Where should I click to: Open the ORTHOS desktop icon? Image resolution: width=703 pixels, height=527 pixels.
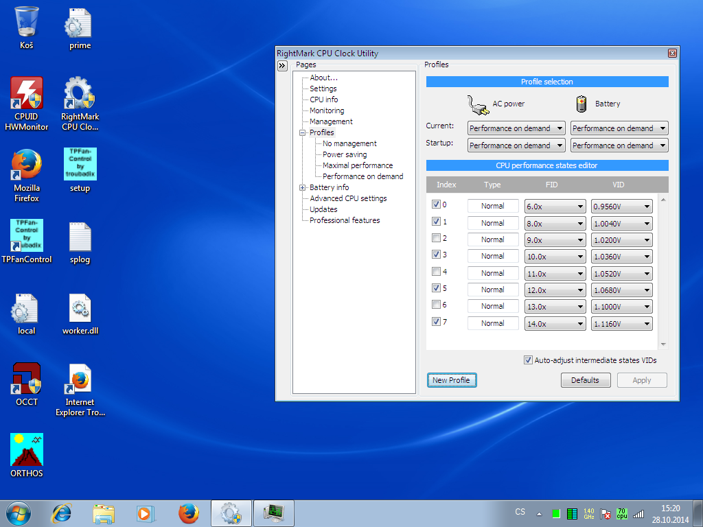tap(27, 451)
